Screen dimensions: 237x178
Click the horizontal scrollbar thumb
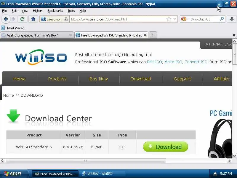(x=86, y=160)
